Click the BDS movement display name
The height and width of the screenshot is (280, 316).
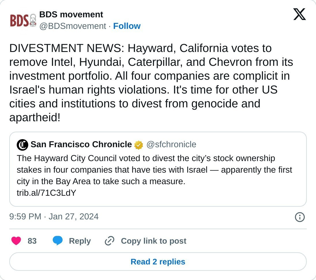(x=71, y=14)
